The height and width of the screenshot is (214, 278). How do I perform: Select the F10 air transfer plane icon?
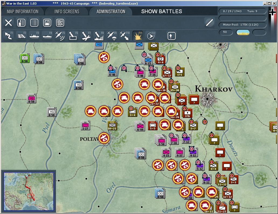click(x=125, y=36)
